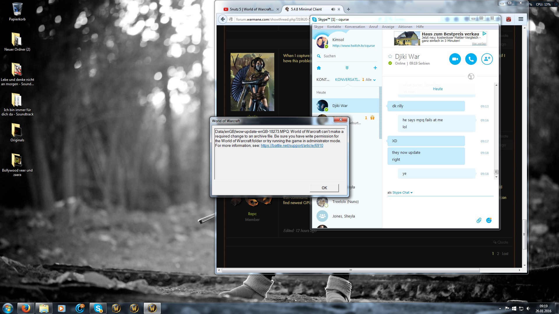Click in the Suchen search field

click(x=346, y=56)
